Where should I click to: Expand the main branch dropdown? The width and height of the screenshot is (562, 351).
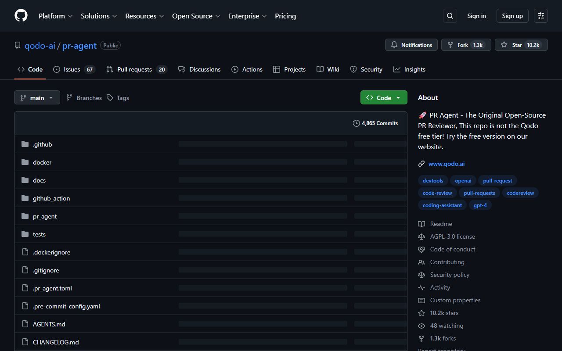coord(37,97)
